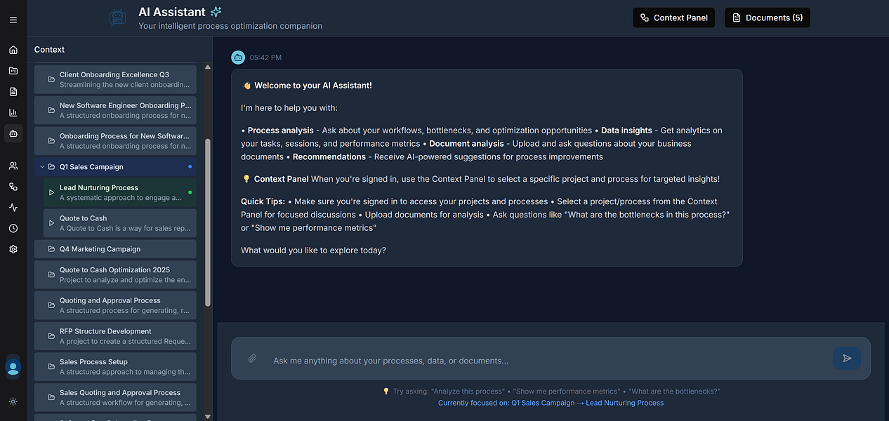Image resolution: width=889 pixels, height=421 pixels.
Task: Open analytics bar chart sidebar icon
Action: click(13, 112)
